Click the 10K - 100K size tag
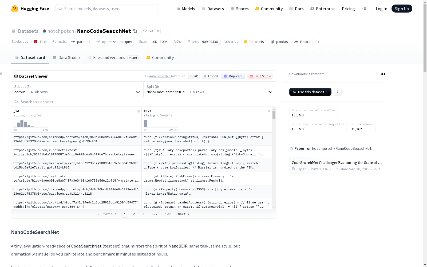 [x=159, y=42]
